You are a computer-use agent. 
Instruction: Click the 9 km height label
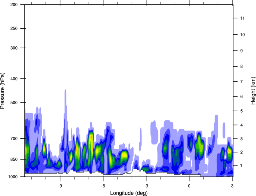pos(242,51)
